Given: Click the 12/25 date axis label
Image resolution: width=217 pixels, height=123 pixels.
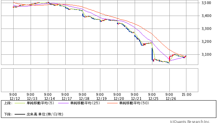Looking at the screenshot, I should point(153,99).
